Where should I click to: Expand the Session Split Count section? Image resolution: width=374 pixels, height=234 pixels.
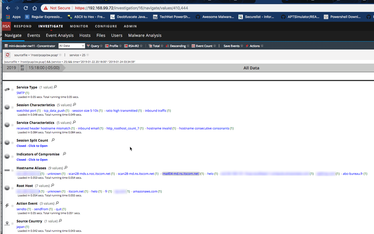click(x=32, y=146)
